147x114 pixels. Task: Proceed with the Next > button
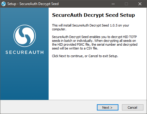coord(108,108)
